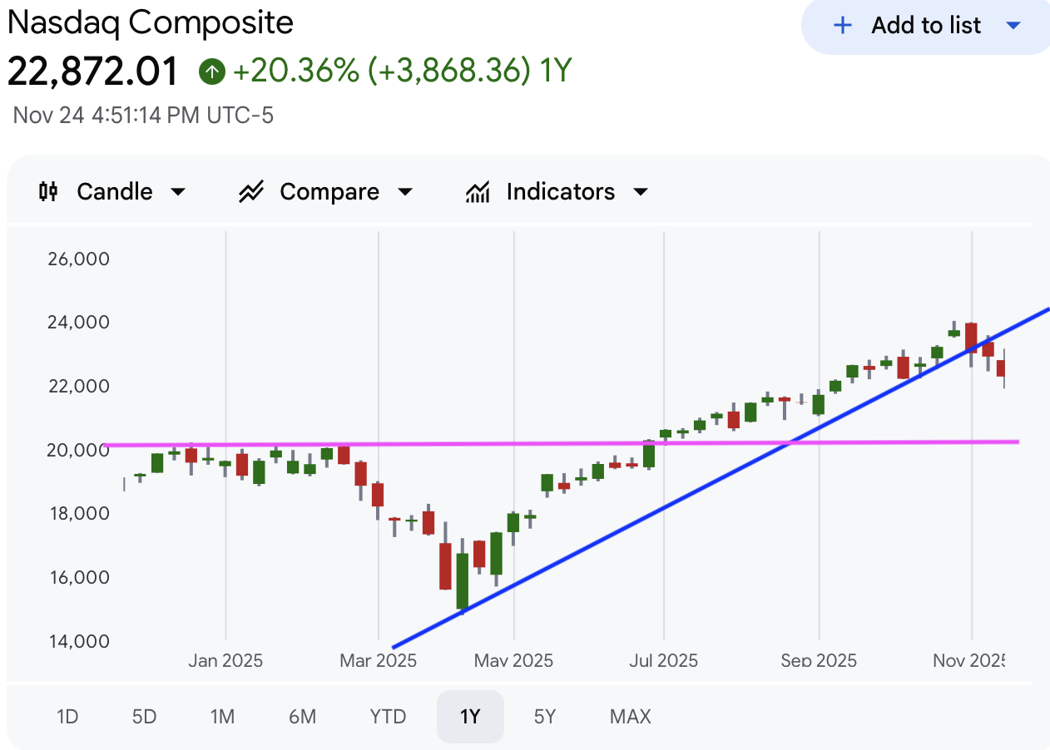
Task: Select the 5D time range
Action: coord(144,717)
